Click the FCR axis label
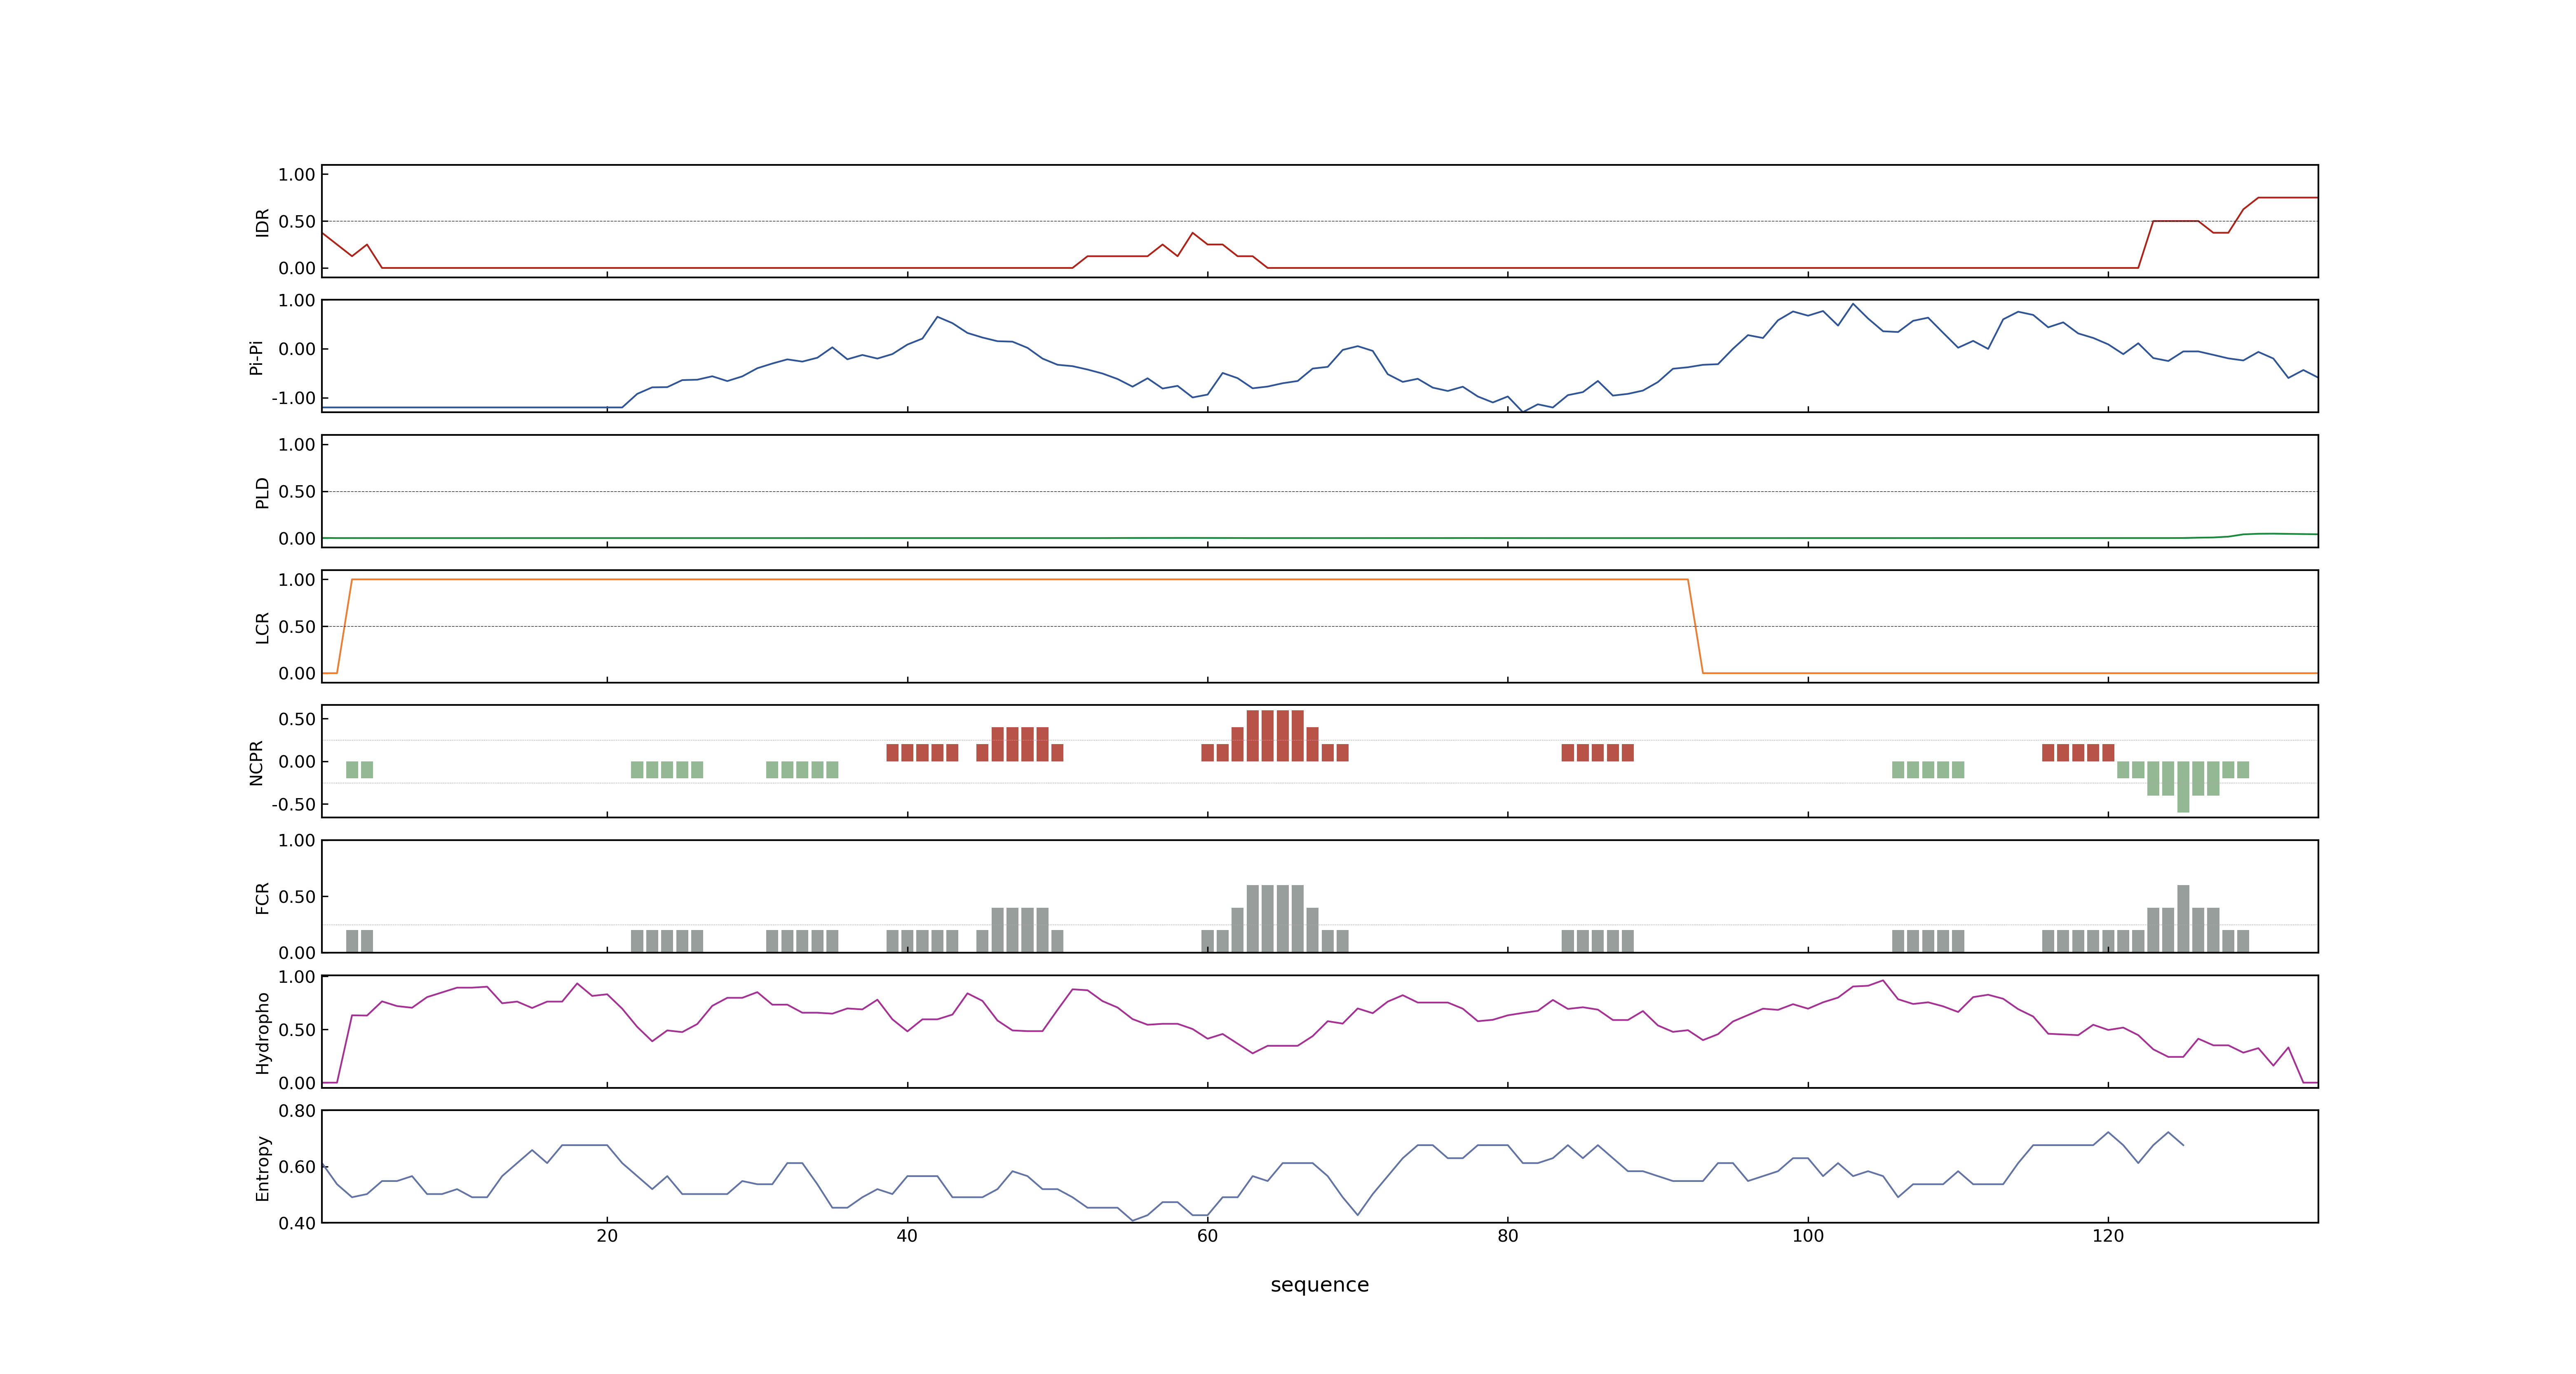Viewport: 2576px width, 1374px height. coord(262,897)
